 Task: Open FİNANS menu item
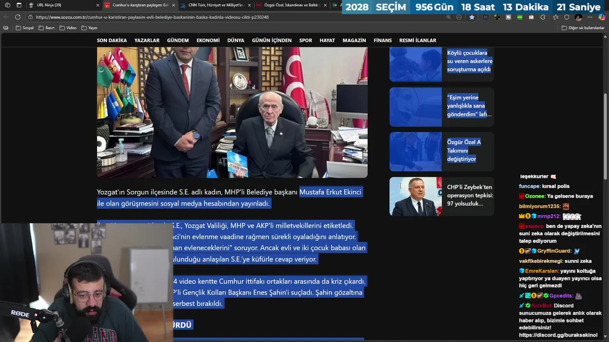coord(383,40)
